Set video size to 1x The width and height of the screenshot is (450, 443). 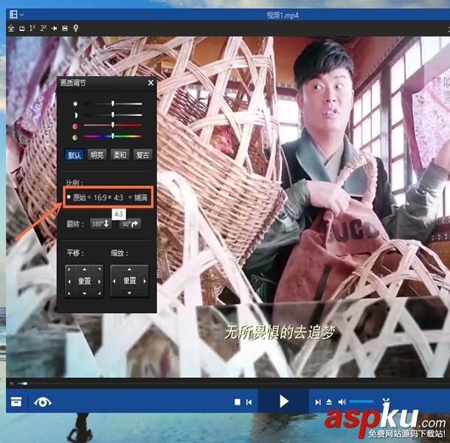click(32, 28)
